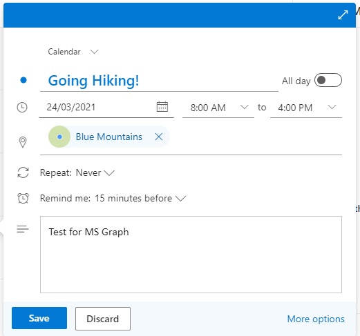The image size is (360, 336).
Task: Expand Remind me 15 minutes before
Action: click(113, 198)
